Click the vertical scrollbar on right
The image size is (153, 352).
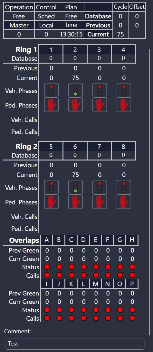pyautogui.click(x=150, y=192)
